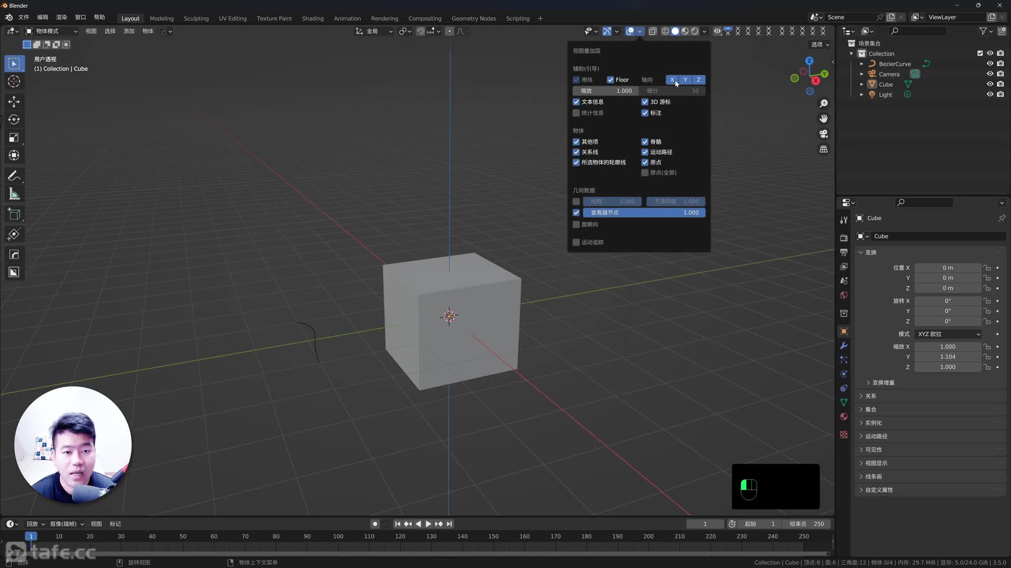Screen dimensions: 1011x568
Task: Enable the face orientation checkbox
Action: click(576, 225)
